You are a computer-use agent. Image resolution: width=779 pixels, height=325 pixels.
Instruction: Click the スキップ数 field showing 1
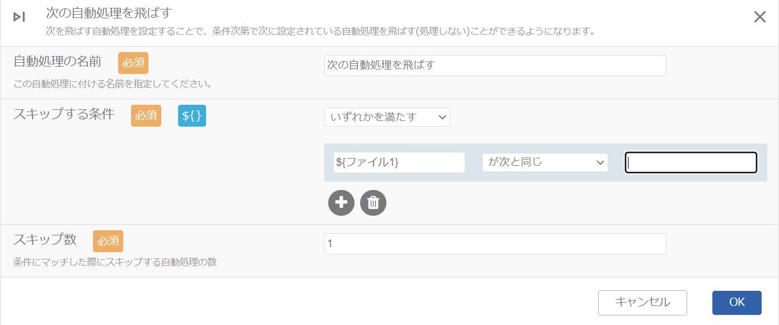click(495, 243)
